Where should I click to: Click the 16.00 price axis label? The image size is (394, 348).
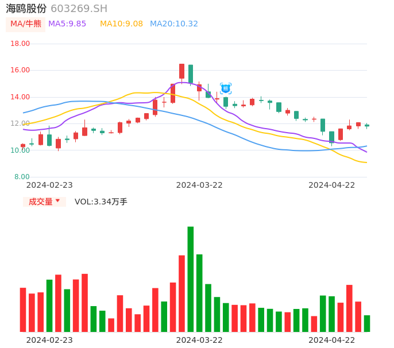[20, 70]
